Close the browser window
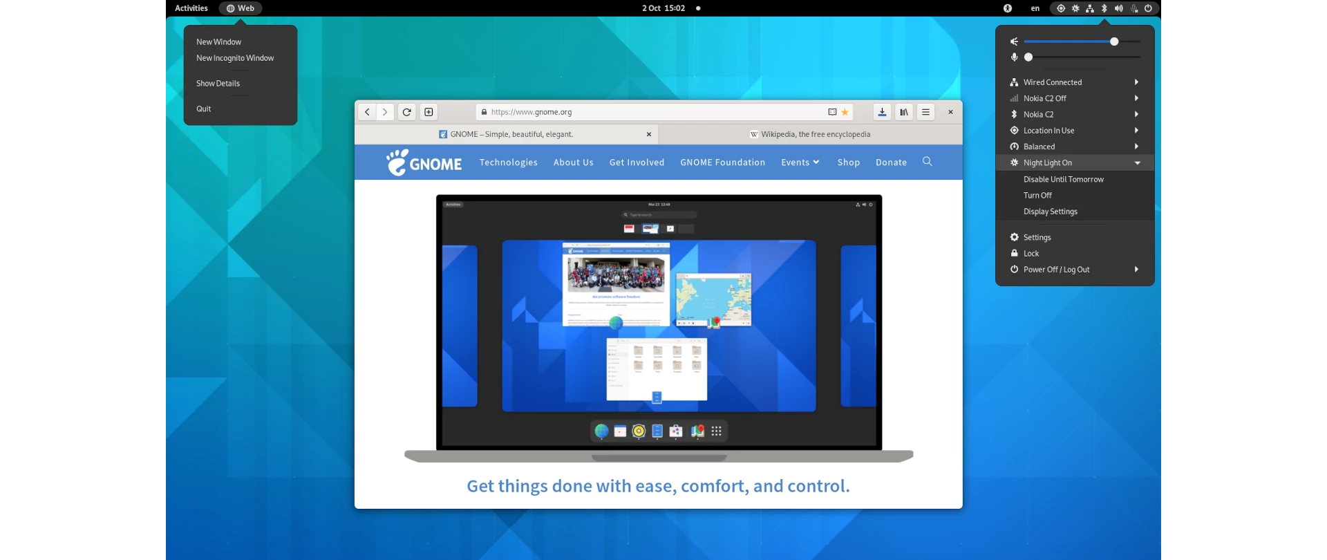This screenshot has height=560, width=1327. (950, 112)
